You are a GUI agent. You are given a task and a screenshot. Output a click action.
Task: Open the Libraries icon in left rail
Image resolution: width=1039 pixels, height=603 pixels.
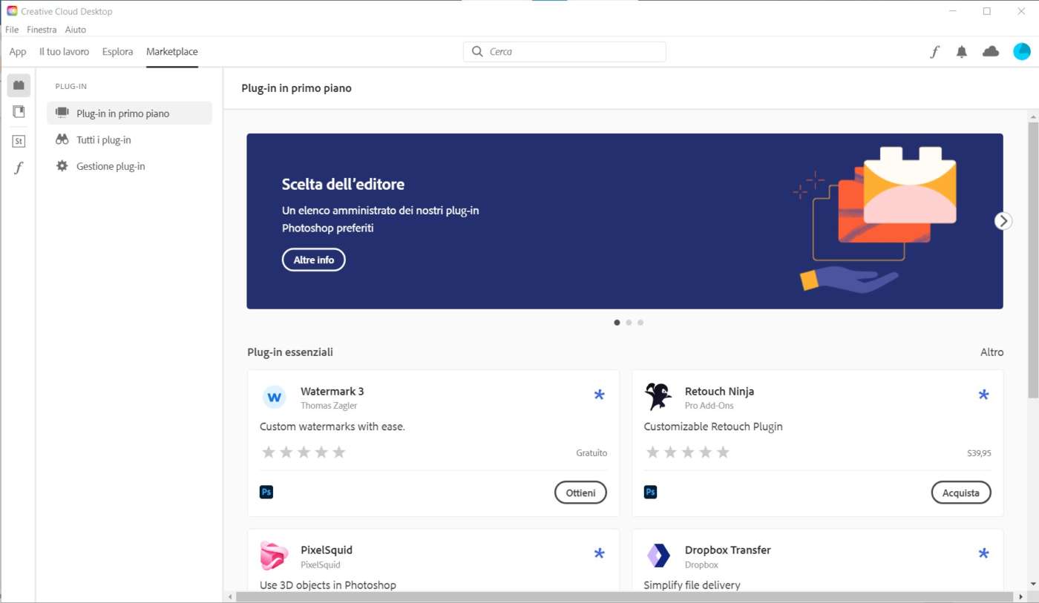[19, 112]
